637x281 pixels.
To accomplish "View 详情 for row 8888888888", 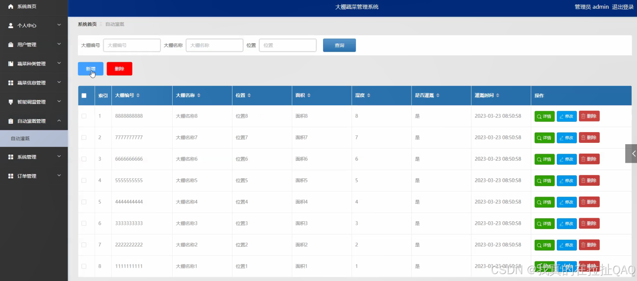I will tap(545, 116).
